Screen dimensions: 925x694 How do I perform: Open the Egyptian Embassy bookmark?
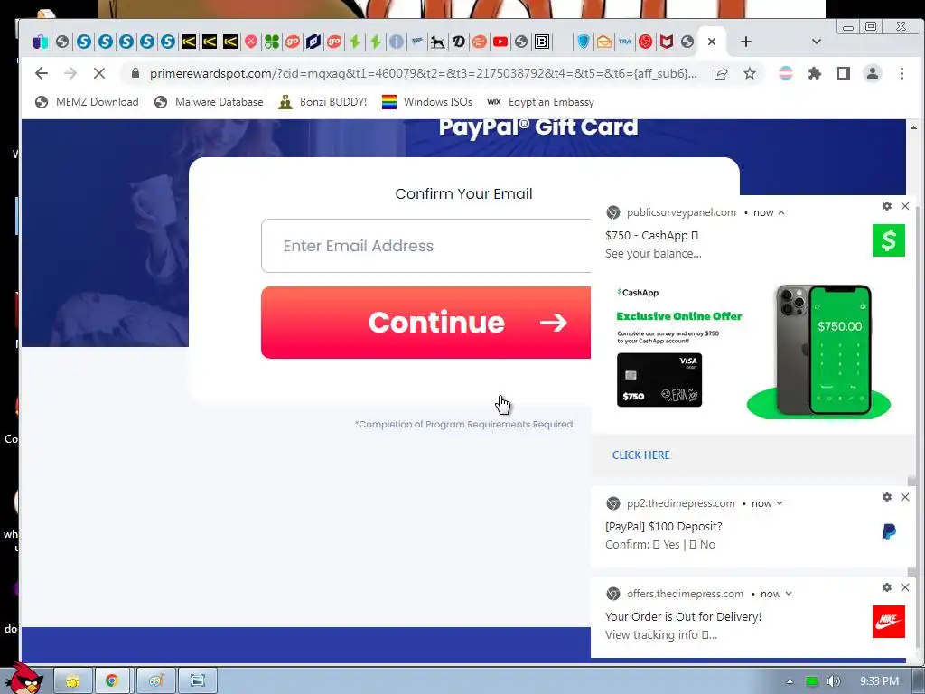tap(540, 102)
